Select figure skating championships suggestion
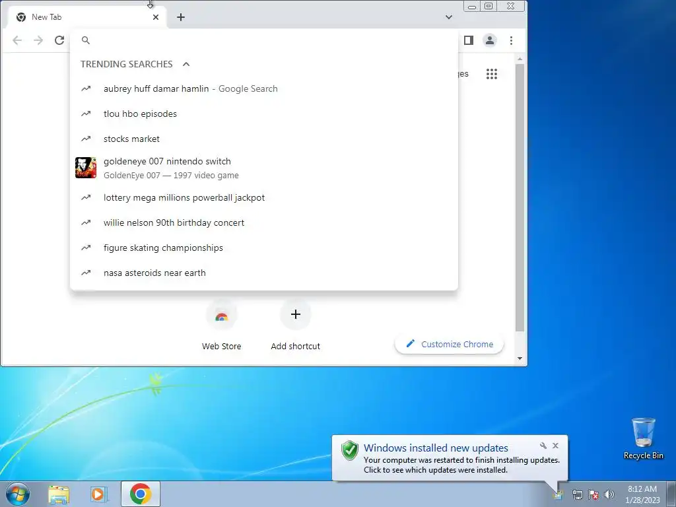 264,248
